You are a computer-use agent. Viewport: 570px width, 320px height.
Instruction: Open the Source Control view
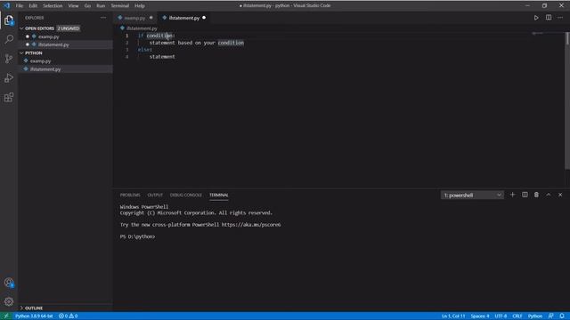click(x=9, y=59)
